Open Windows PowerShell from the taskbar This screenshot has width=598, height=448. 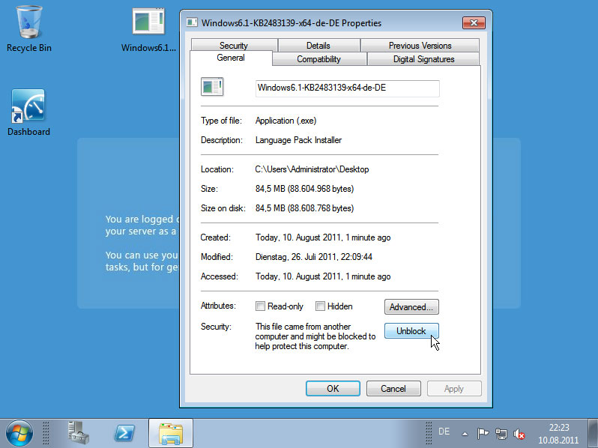124,432
